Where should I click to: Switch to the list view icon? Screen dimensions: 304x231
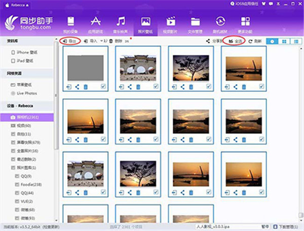296,40
